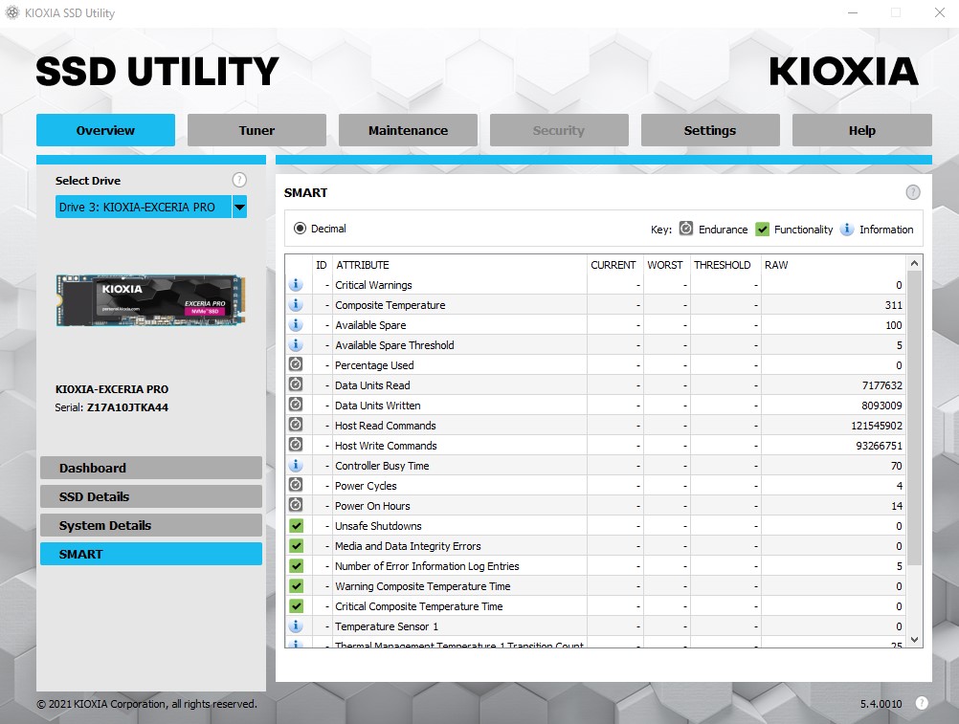The height and width of the screenshot is (724, 959).
Task: Click the SMART table vertical scrollbar thumb
Action: tap(914, 418)
